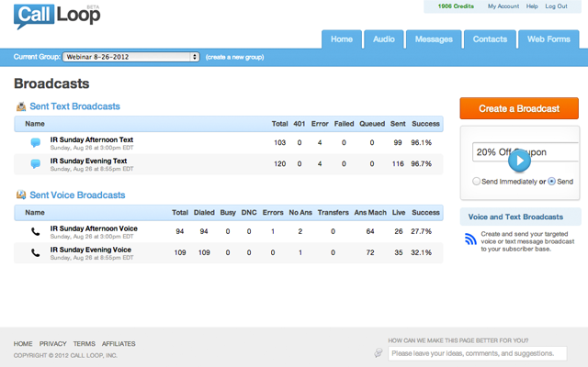
Task: Click the 32.1% success value
Action: (x=421, y=253)
